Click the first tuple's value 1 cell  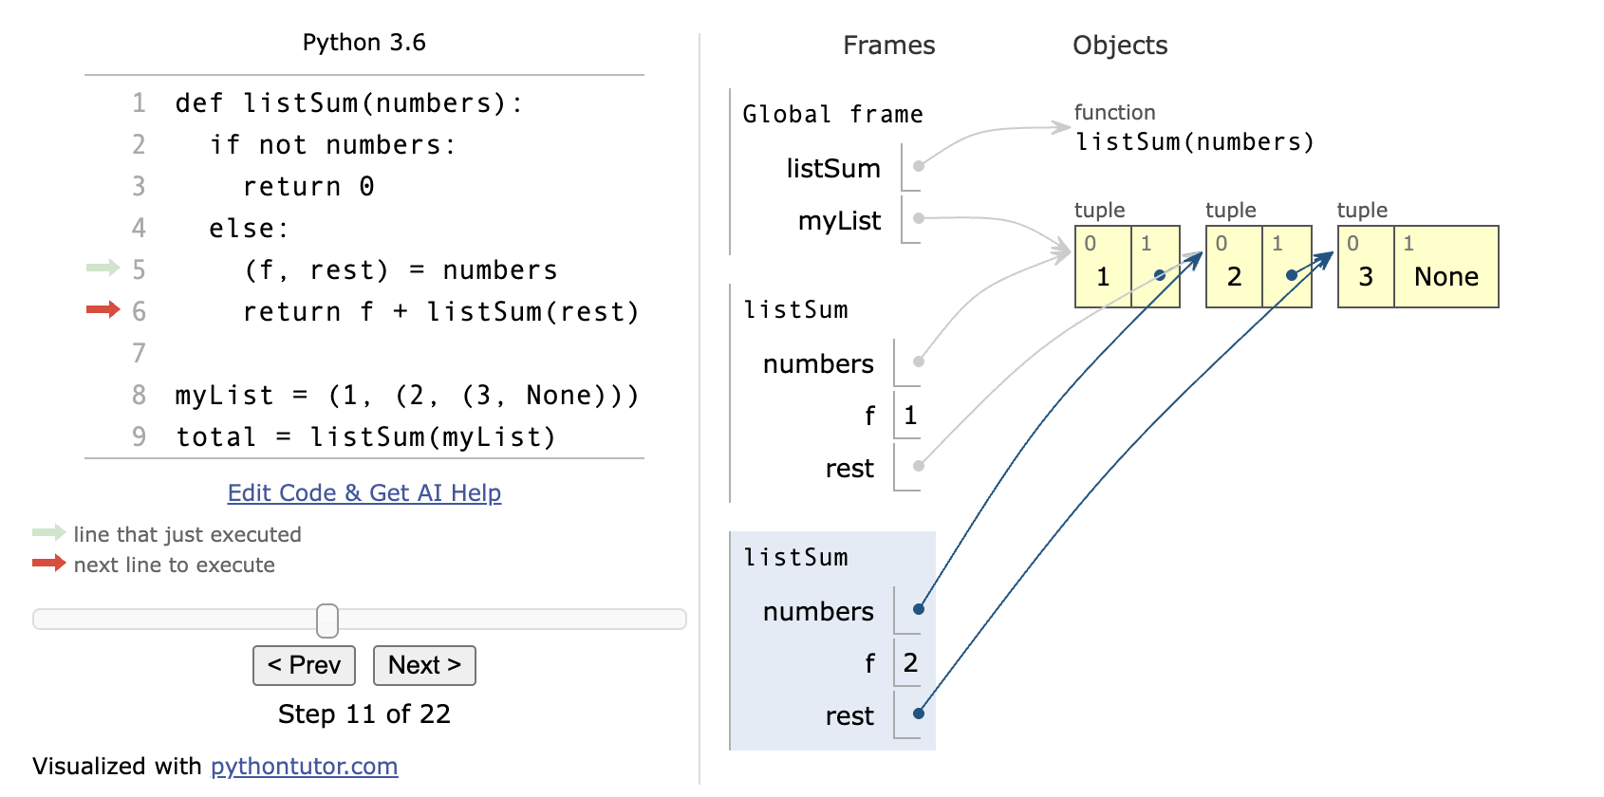(1103, 276)
